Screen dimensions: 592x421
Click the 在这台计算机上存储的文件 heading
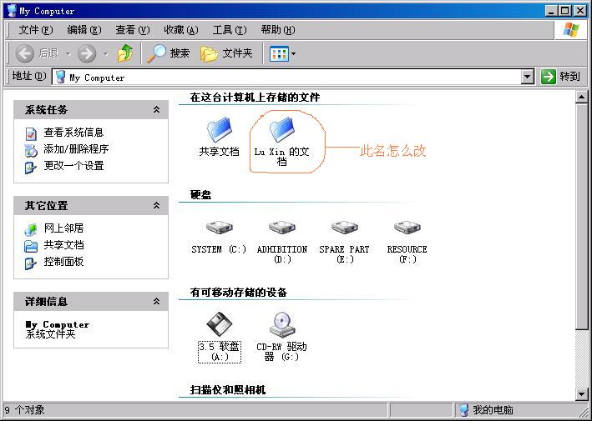click(255, 98)
